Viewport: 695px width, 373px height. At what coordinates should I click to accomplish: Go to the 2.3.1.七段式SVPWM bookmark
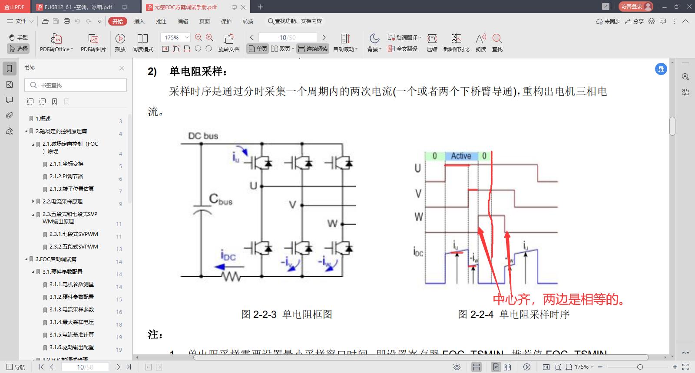[x=74, y=234]
